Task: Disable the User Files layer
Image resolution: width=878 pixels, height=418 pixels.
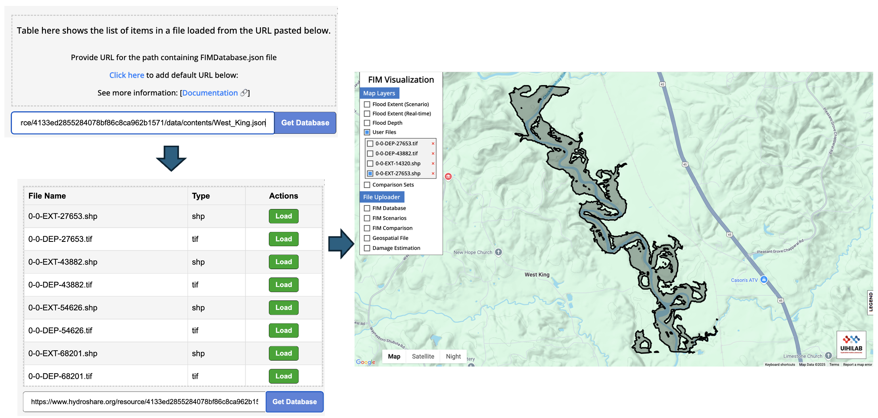Action: (366, 132)
